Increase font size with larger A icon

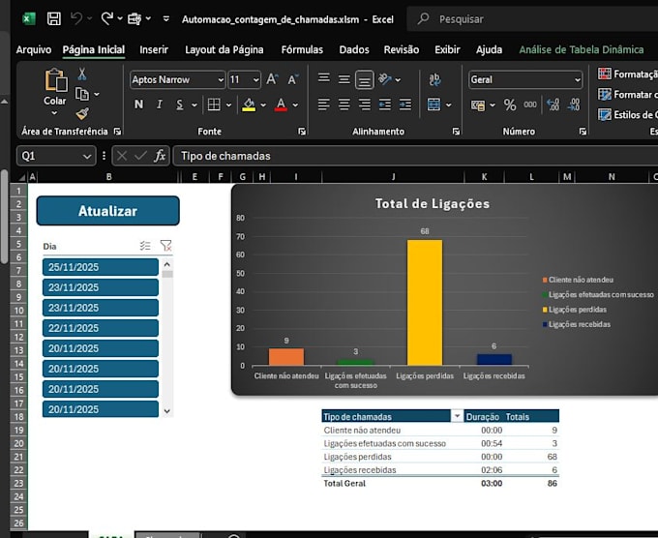click(x=272, y=79)
